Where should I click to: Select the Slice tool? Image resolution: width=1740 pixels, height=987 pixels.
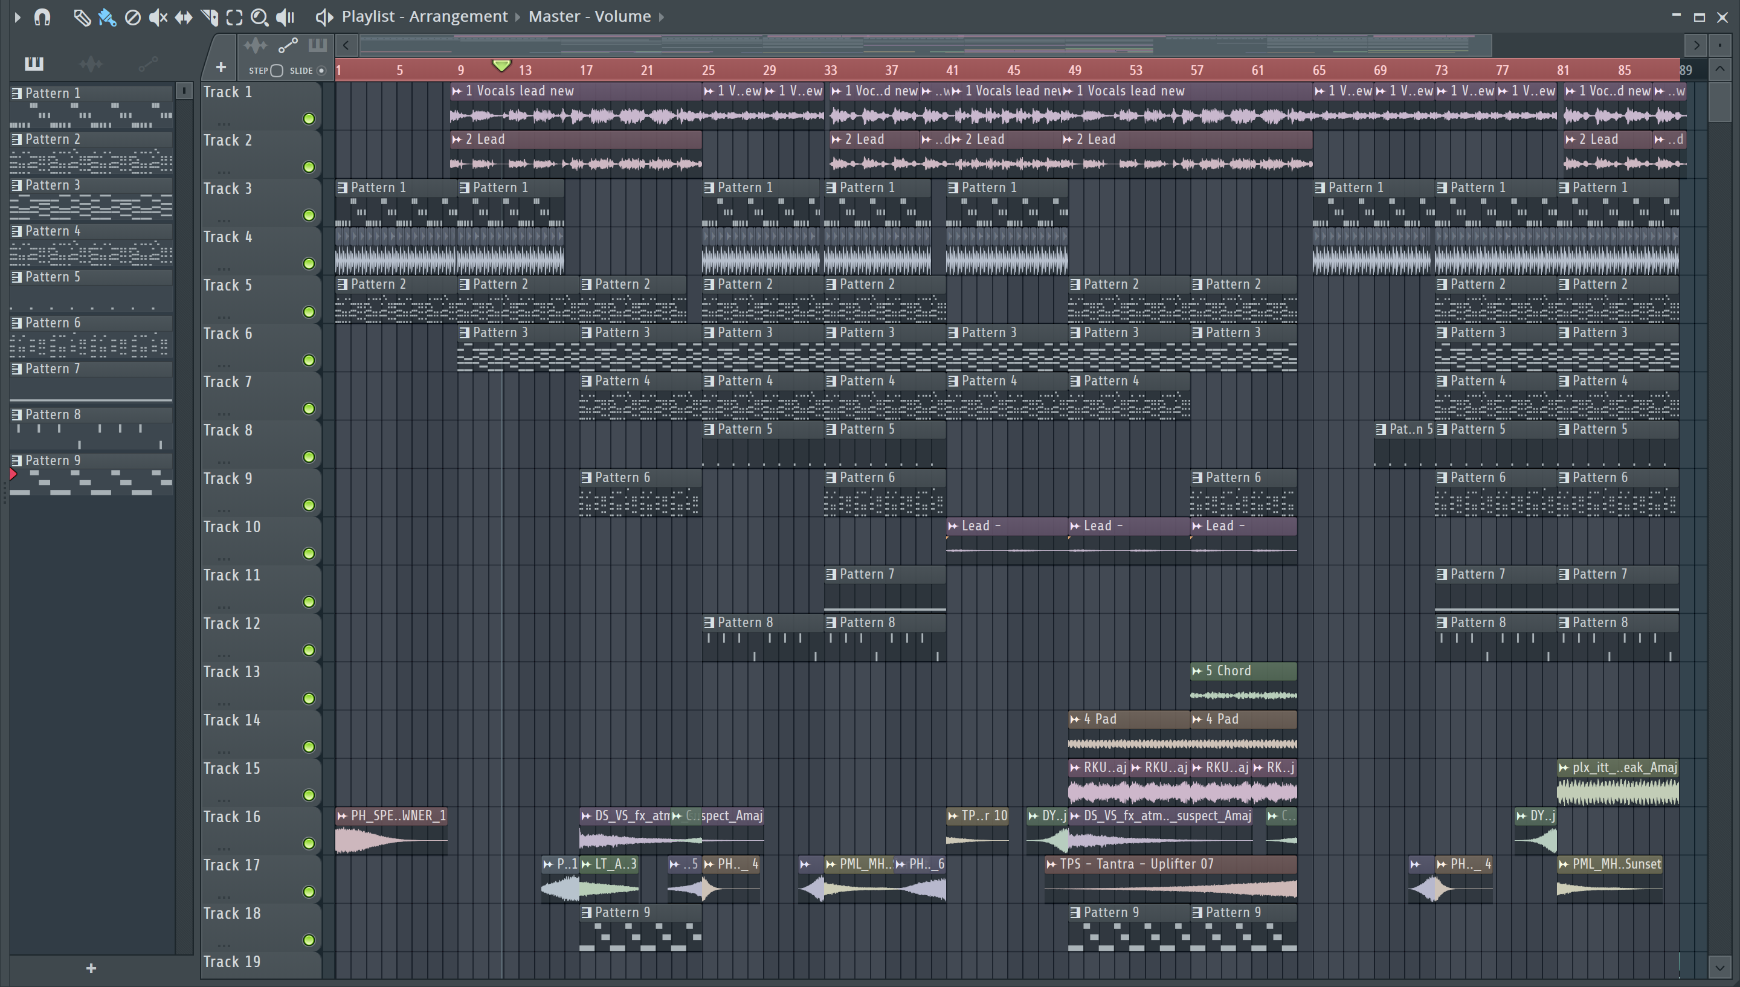(x=210, y=17)
